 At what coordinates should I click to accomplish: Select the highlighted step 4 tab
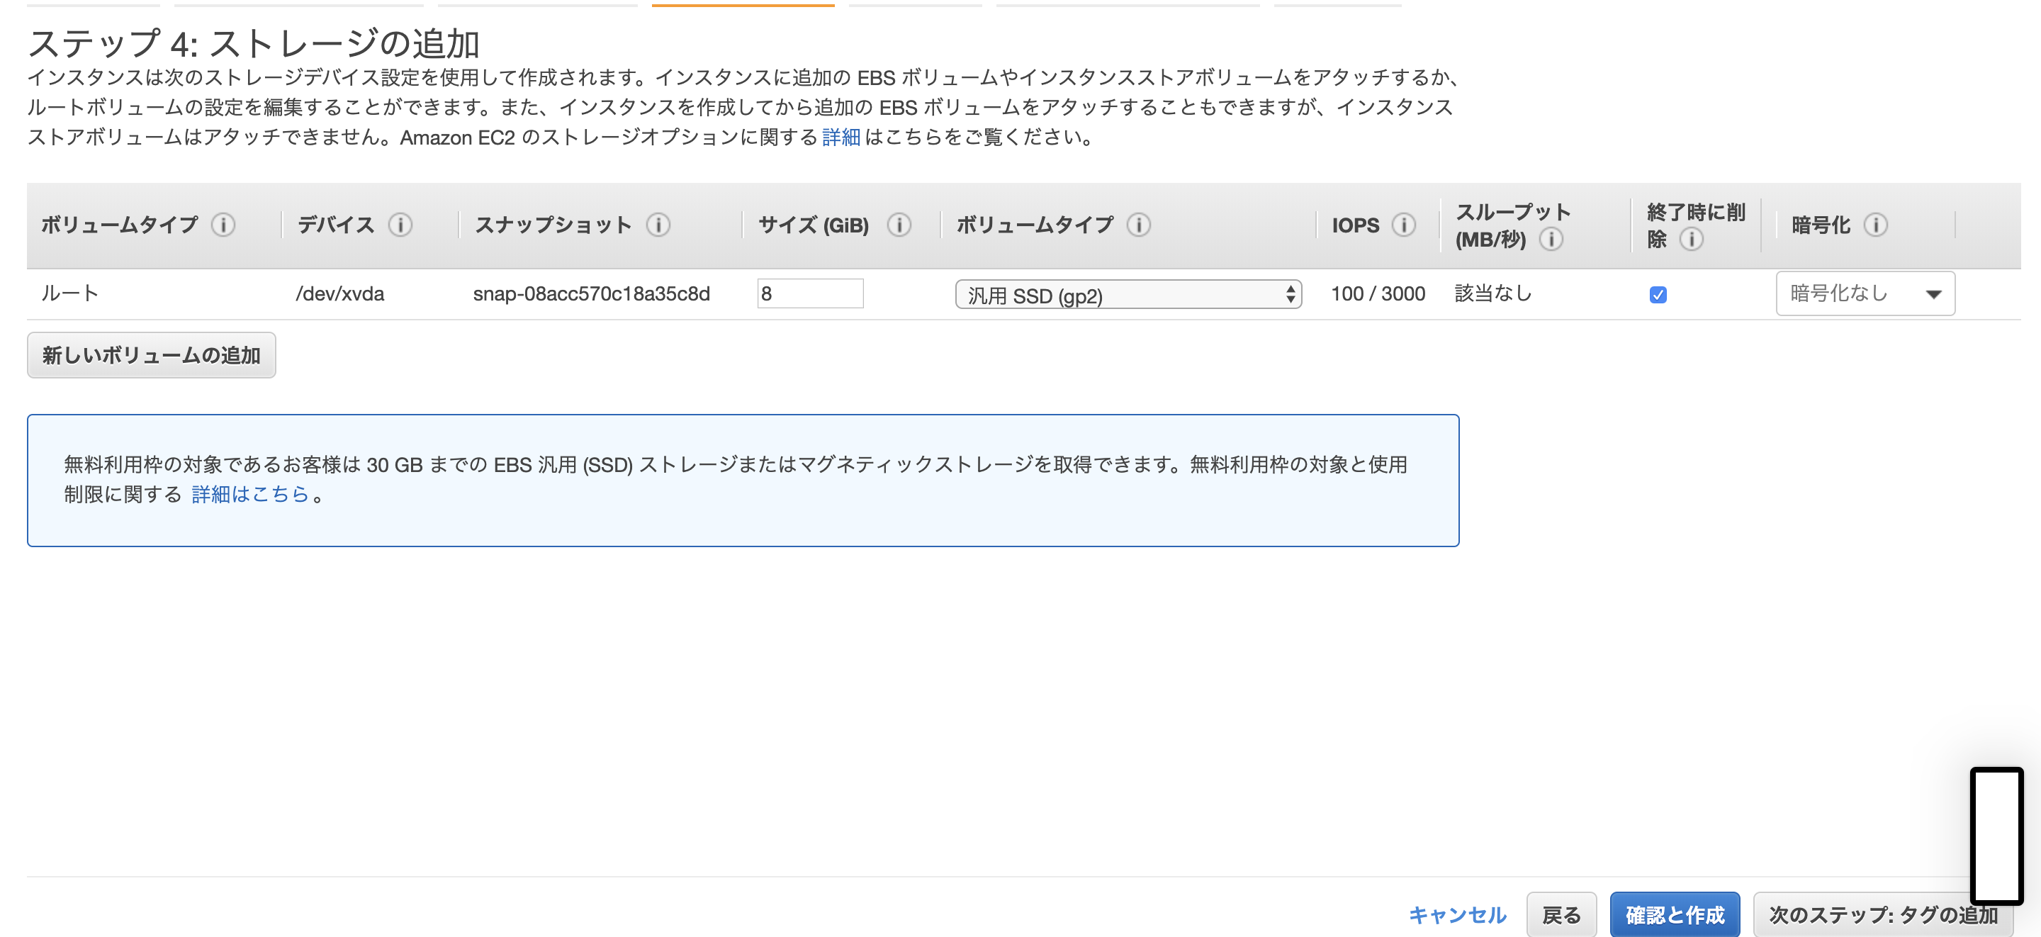[x=743, y=3]
